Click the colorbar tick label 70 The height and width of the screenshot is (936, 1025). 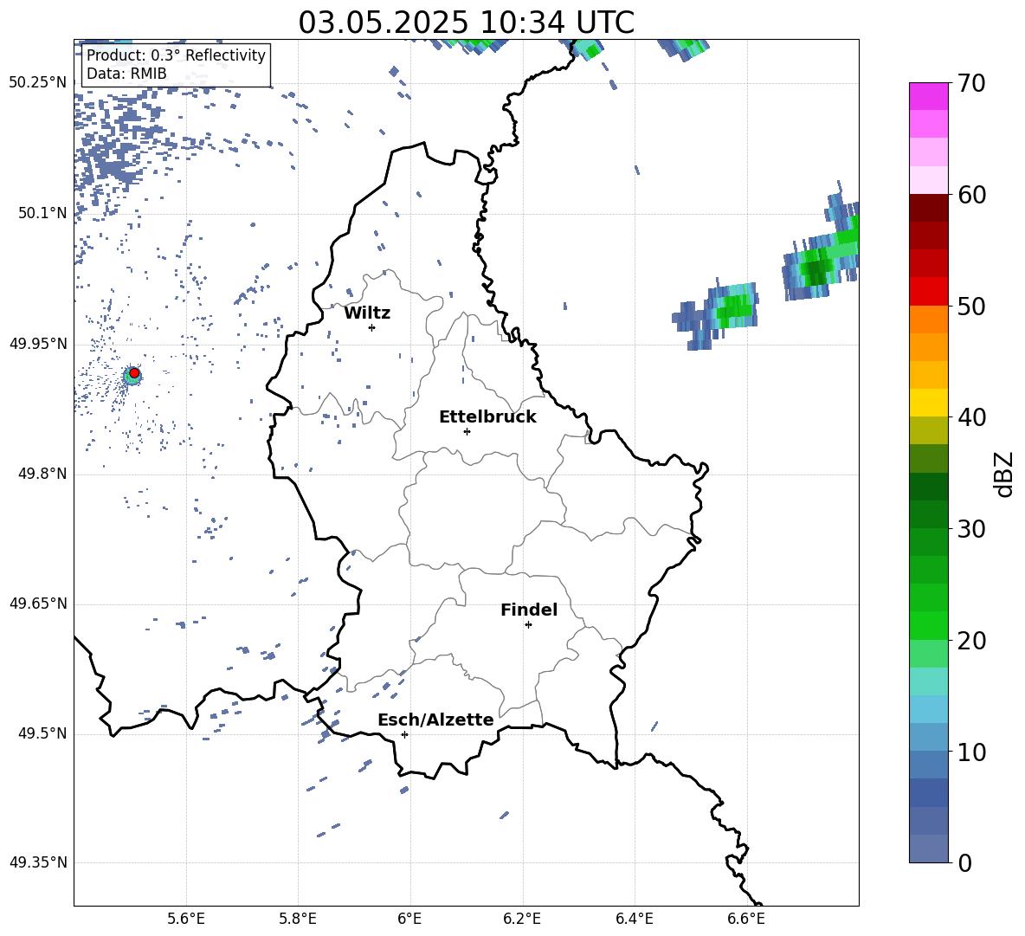971,83
